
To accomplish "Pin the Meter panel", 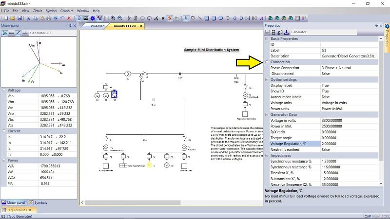I will coord(70,26).
